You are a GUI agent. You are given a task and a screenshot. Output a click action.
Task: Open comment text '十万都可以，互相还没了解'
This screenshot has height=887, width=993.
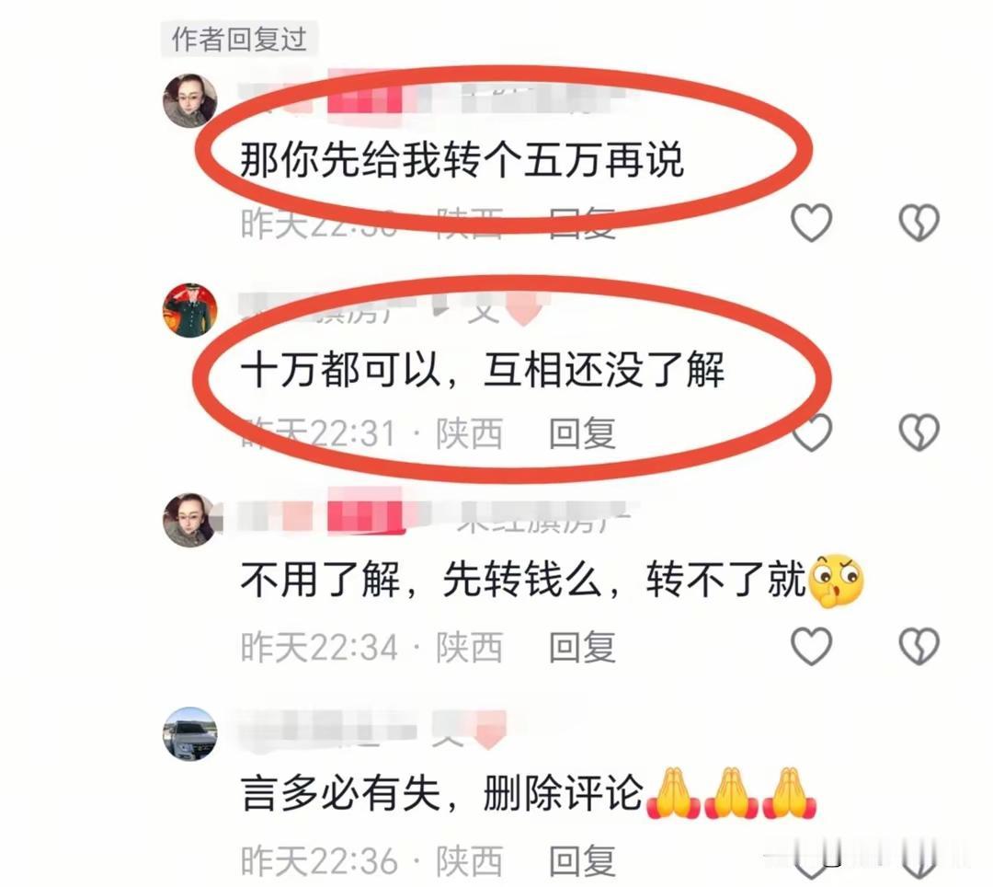point(483,370)
